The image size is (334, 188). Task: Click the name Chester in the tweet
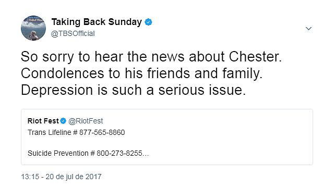point(255,57)
